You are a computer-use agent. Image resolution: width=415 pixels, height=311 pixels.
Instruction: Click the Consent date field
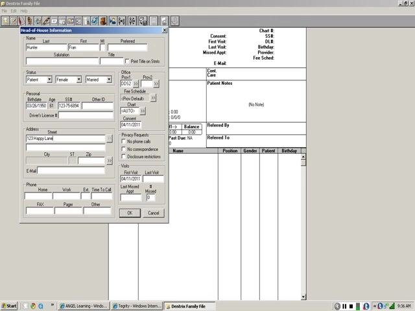(131, 124)
